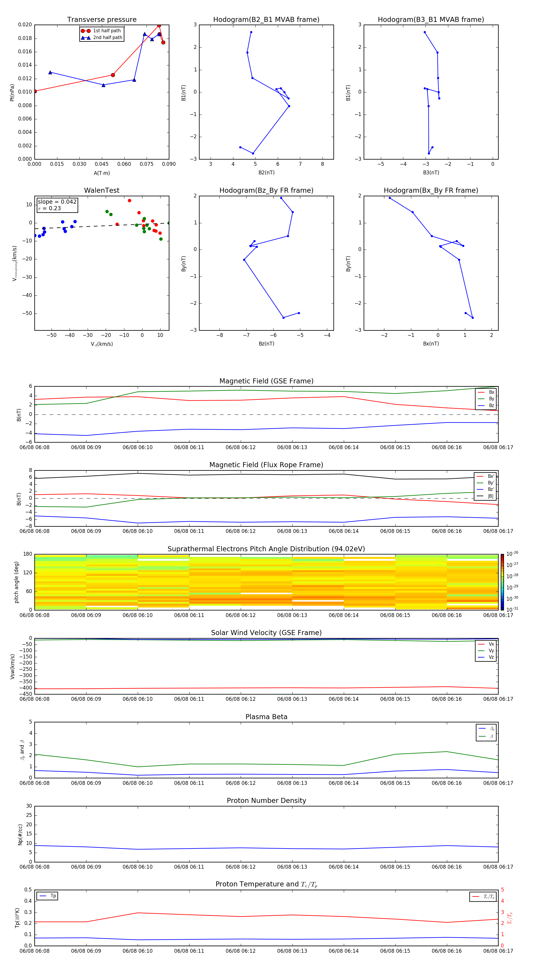Viewport: 533px width, 977px height.
Task: Click the pitch angle plot colorbar
Action: [502, 582]
